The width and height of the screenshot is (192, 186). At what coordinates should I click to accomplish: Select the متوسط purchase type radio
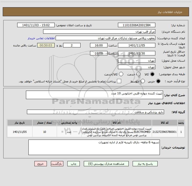(143, 81)
